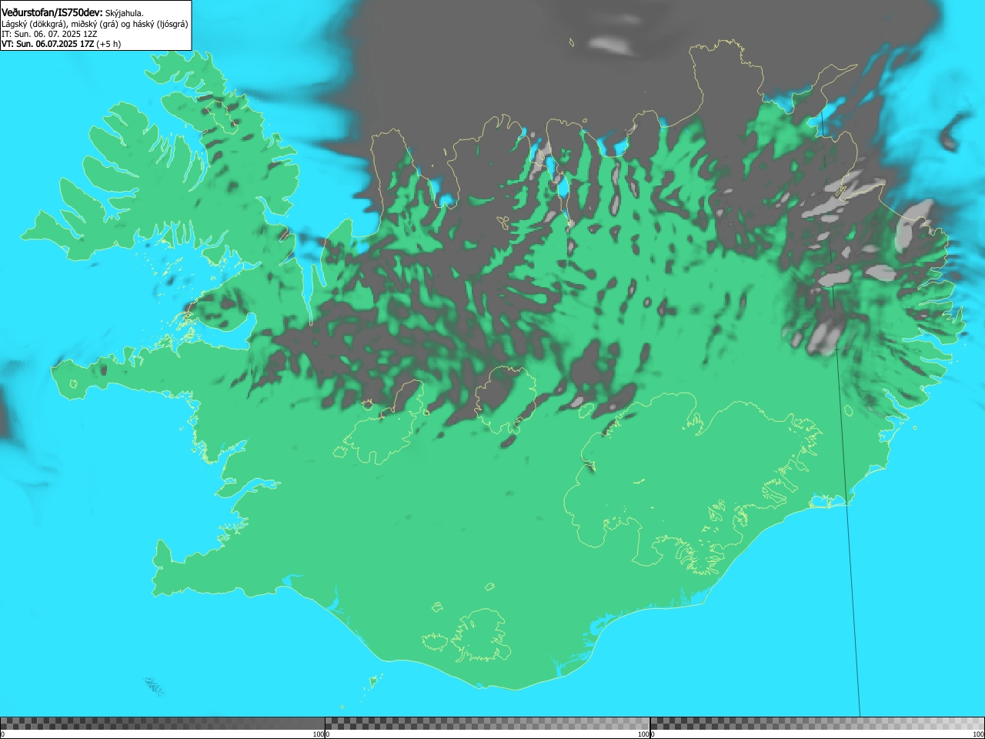Click the light gray high-cloud color scale bar
985x739 pixels.
tap(817, 724)
